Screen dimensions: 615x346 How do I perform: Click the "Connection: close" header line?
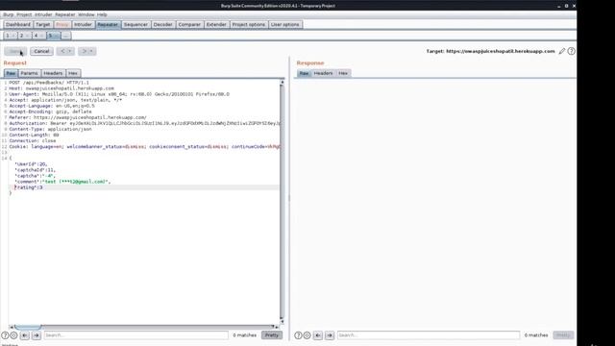click(x=32, y=141)
